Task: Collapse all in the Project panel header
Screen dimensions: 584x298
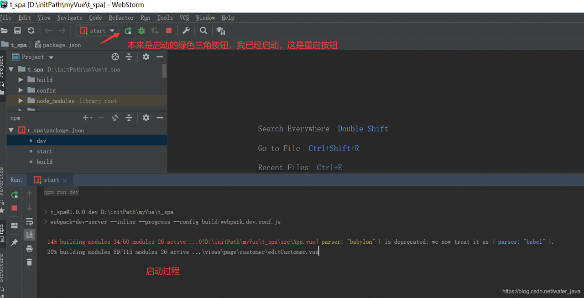Action: point(129,57)
